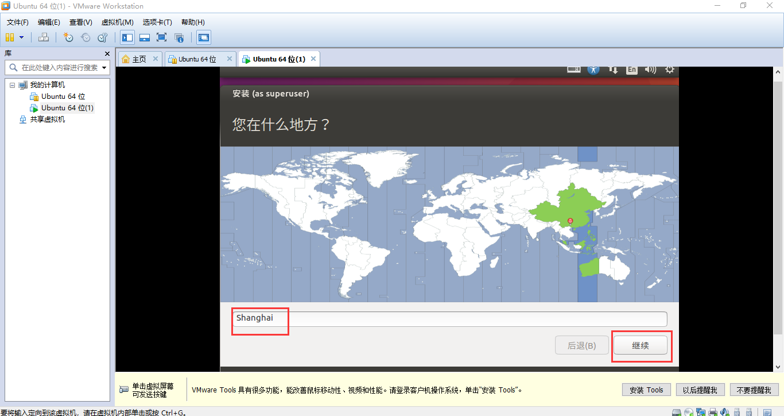Screen dimensions: 784x416
Task: Close the 主页 tab
Action: [x=155, y=59]
